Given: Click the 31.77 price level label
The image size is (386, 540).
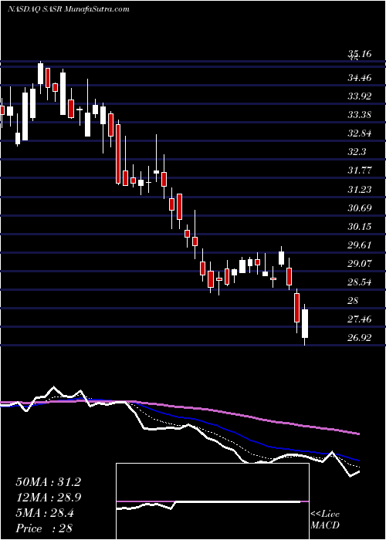Looking at the screenshot, I should (360, 170).
